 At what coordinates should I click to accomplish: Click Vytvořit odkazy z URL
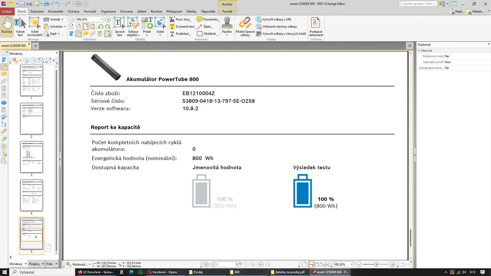coord(274,19)
